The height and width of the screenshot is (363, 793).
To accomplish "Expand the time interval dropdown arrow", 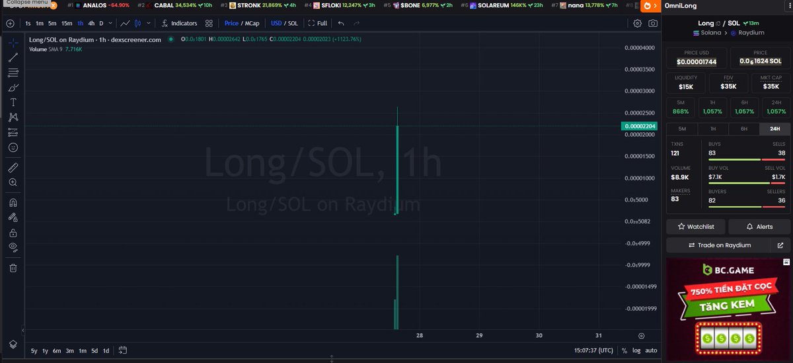I will pos(110,23).
